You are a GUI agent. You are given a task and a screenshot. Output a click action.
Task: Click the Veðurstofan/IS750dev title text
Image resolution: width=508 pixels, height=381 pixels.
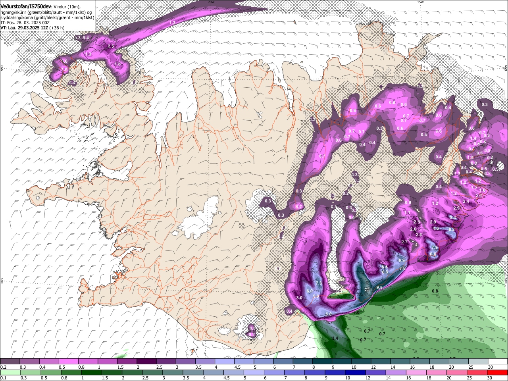(25, 6)
